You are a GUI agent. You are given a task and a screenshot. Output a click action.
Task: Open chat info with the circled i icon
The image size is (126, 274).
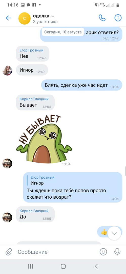click(118, 18)
